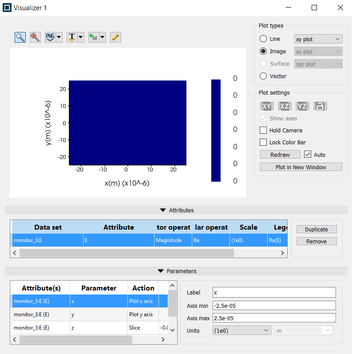Click parameters table down scroll arrow
Image resolution: width=352 pixels, height=354 pixels.
tap(172, 330)
